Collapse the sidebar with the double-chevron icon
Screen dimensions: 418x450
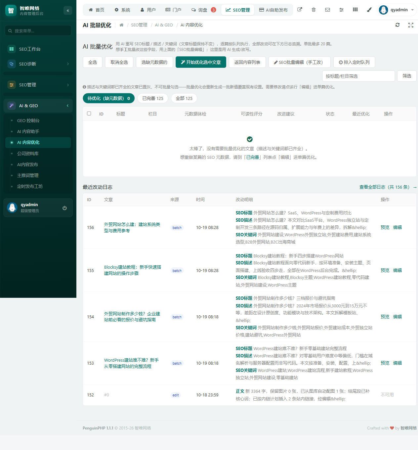68,11
